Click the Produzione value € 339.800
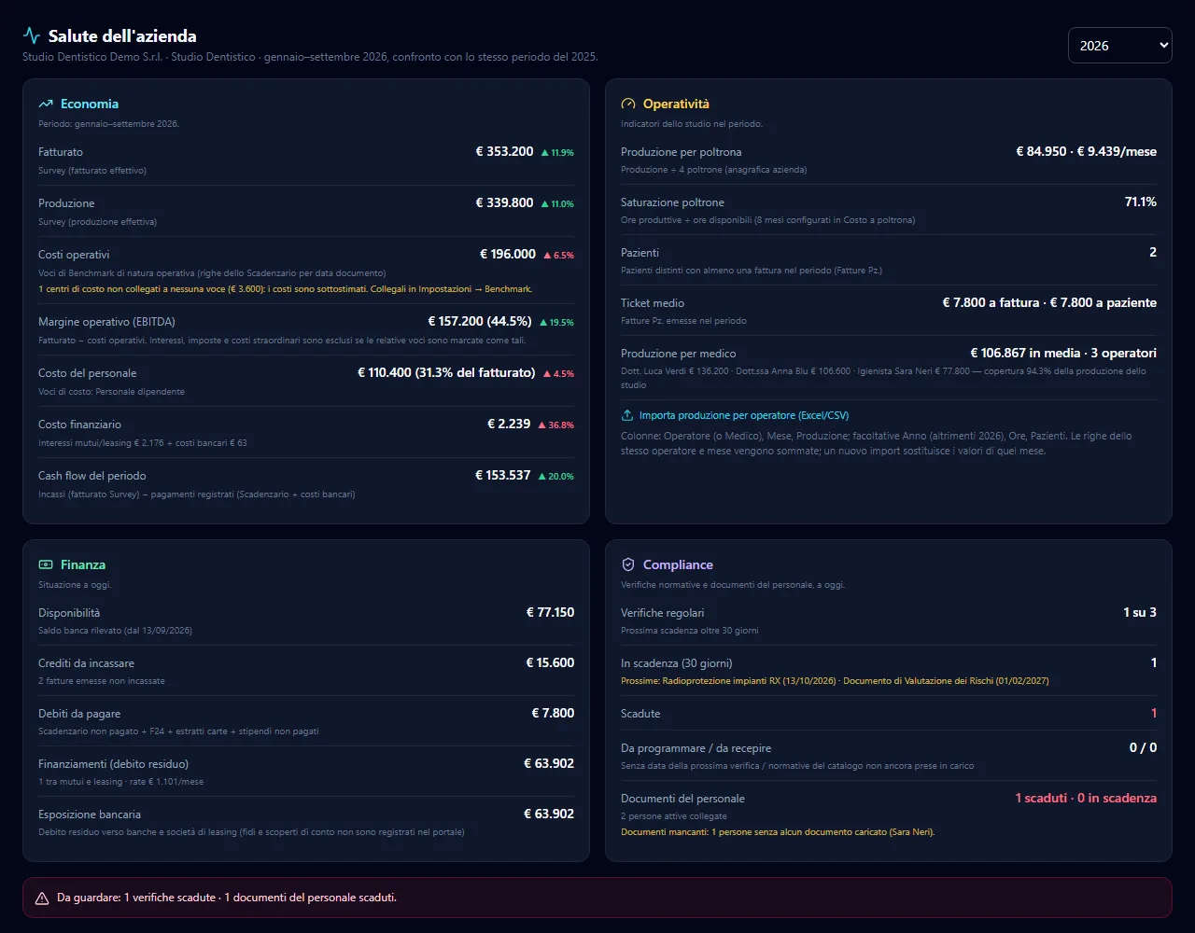 [504, 202]
